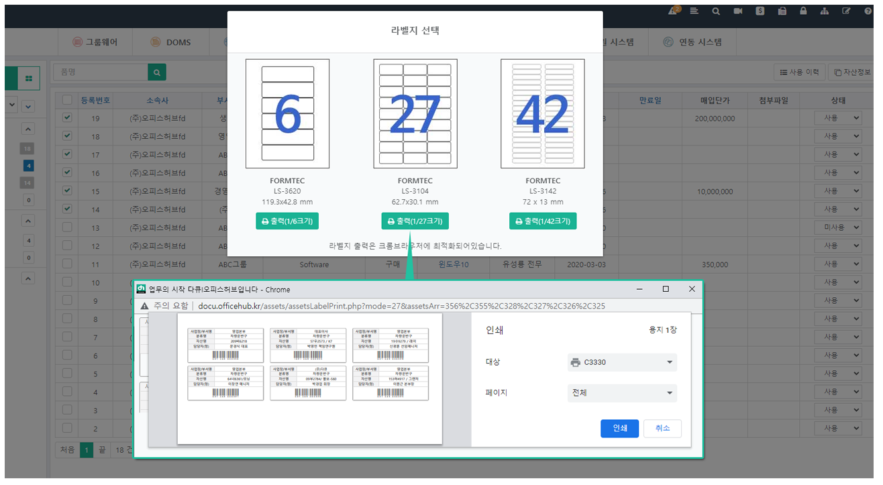
Task: Open the 미사용 status dropdown for row 13
Action: pyautogui.click(x=838, y=227)
